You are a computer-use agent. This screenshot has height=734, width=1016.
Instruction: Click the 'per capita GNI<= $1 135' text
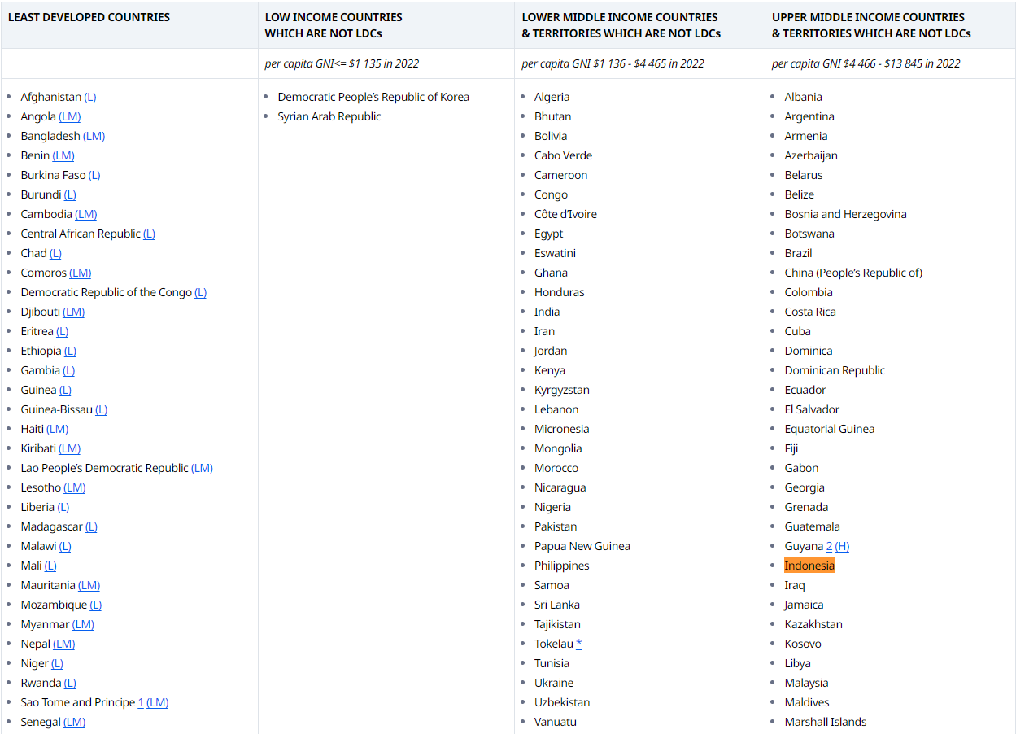click(342, 63)
